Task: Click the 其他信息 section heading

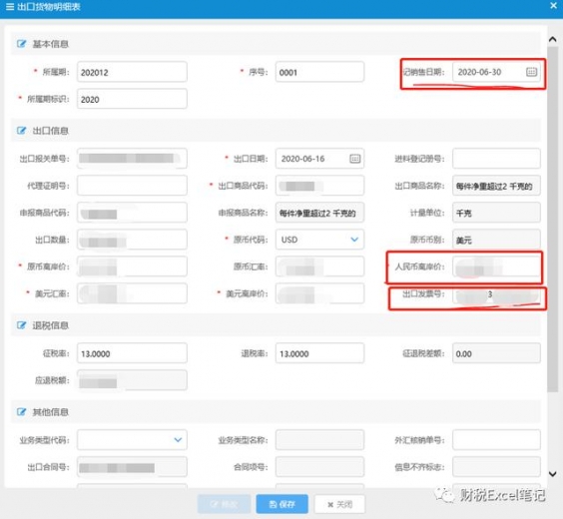Action: point(51,411)
